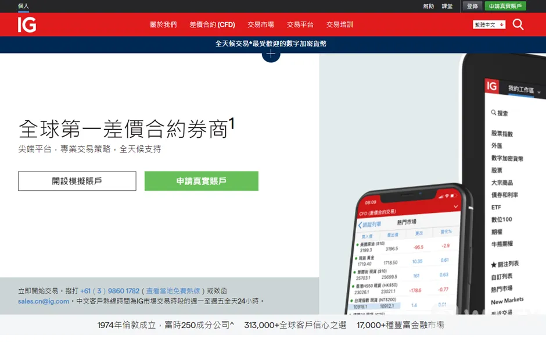This screenshot has width=546, height=342.
Task: Click the 17,000+種豐富金融市場 text
Action: [x=400, y=325]
